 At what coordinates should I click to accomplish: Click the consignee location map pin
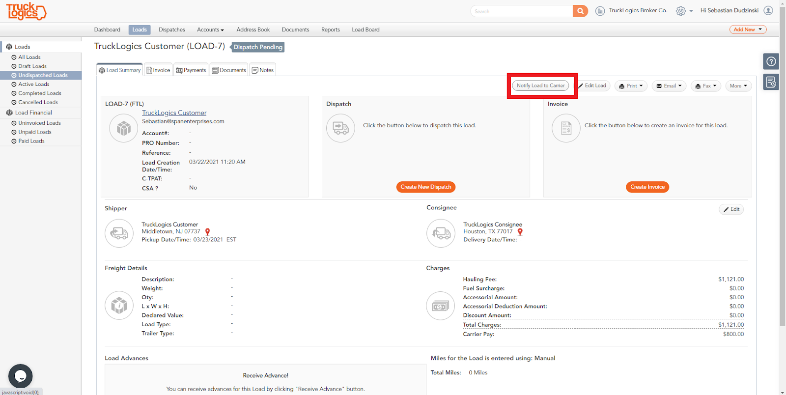pyautogui.click(x=520, y=232)
